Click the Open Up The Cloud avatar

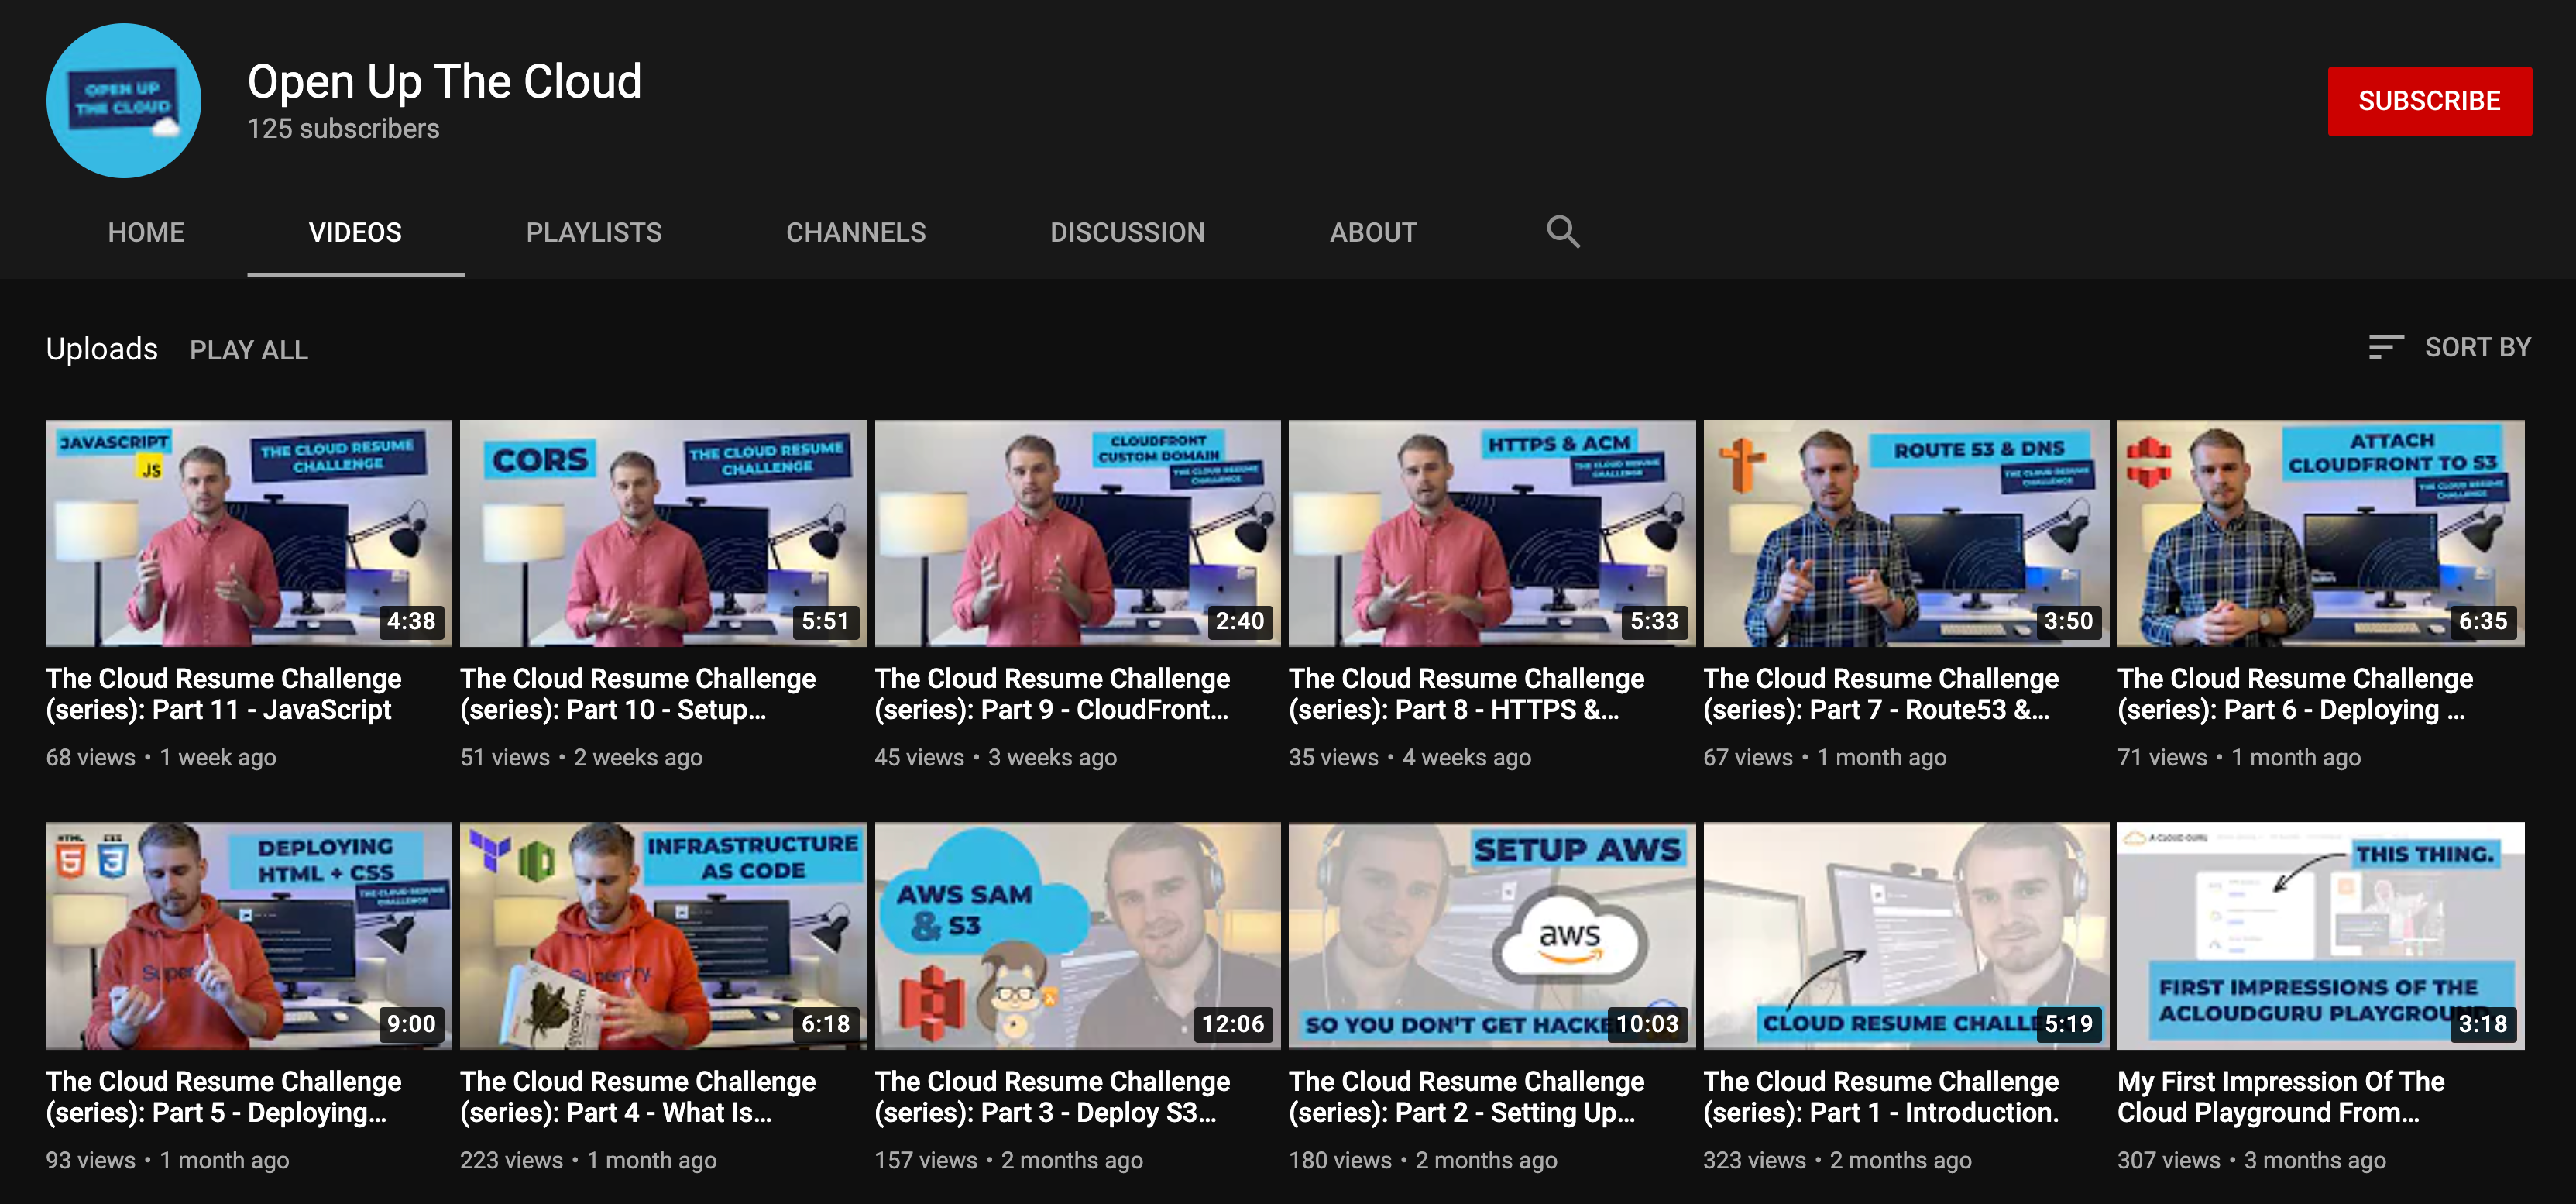tap(124, 101)
